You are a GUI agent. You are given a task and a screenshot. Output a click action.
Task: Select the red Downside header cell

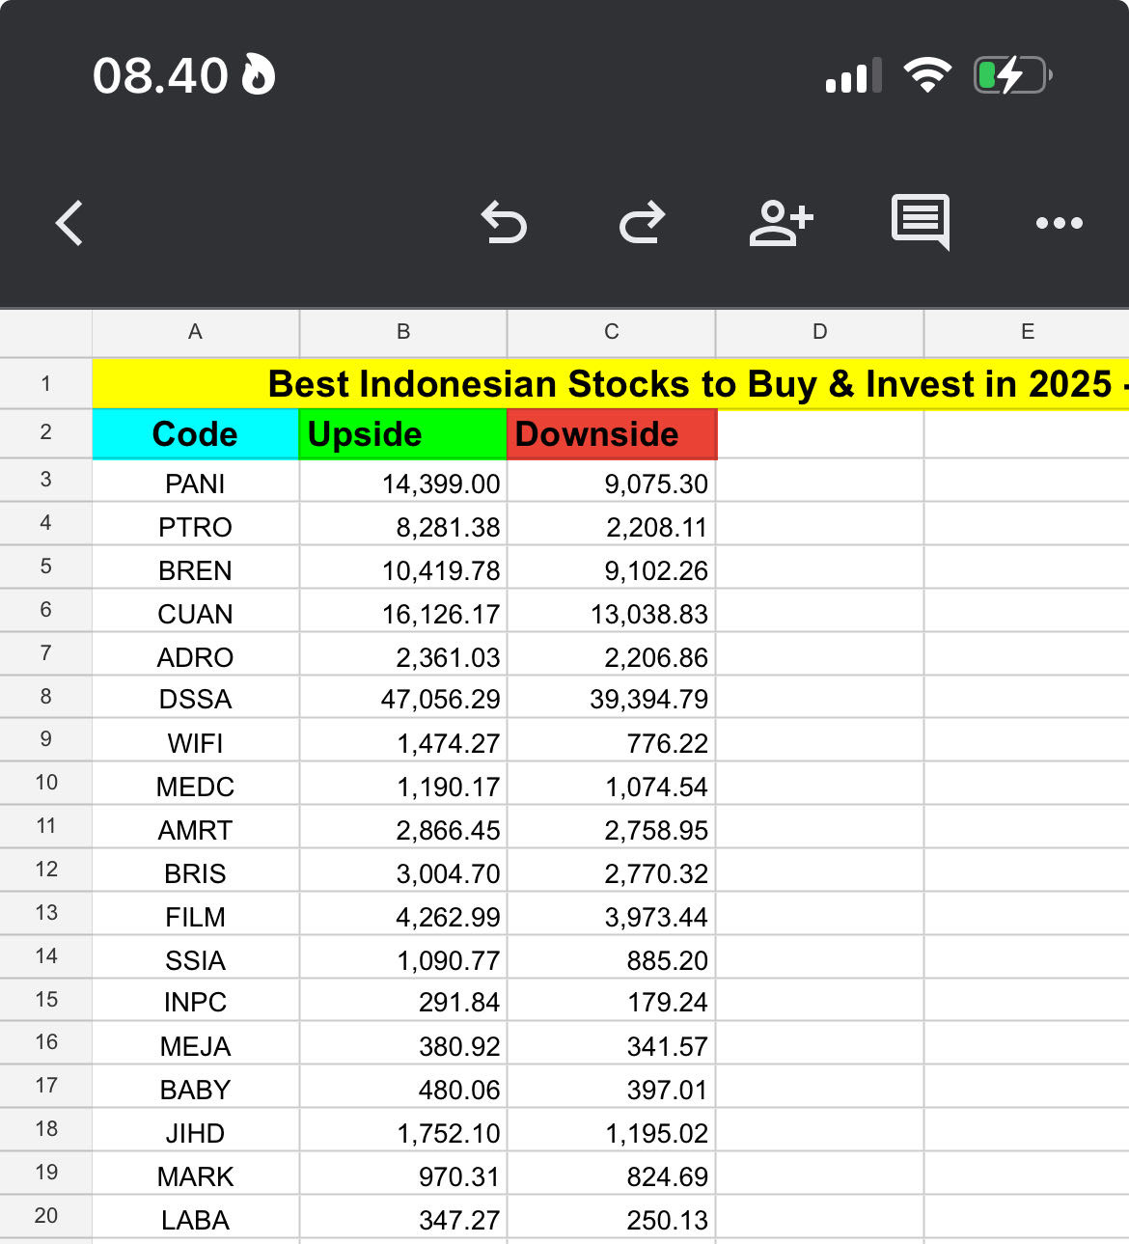612,434
